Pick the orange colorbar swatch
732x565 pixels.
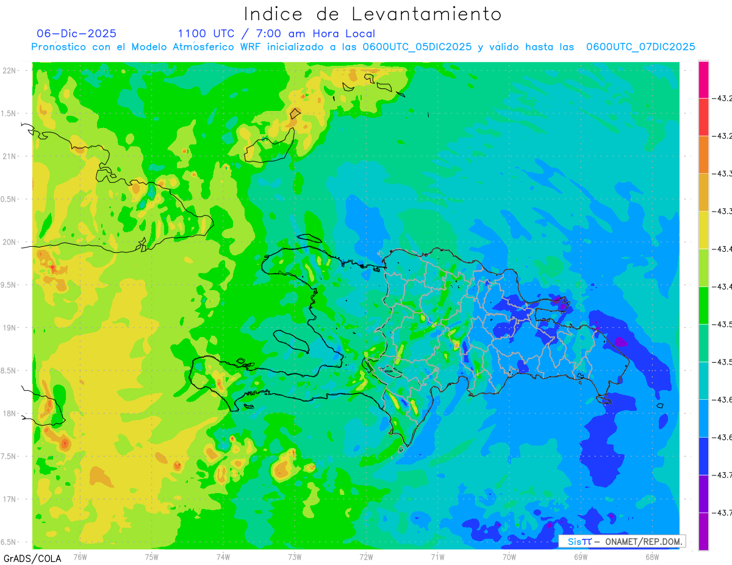(x=703, y=155)
